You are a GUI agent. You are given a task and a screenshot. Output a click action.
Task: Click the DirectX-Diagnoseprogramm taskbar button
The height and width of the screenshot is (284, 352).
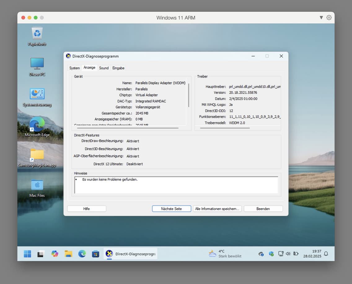point(130,254)
